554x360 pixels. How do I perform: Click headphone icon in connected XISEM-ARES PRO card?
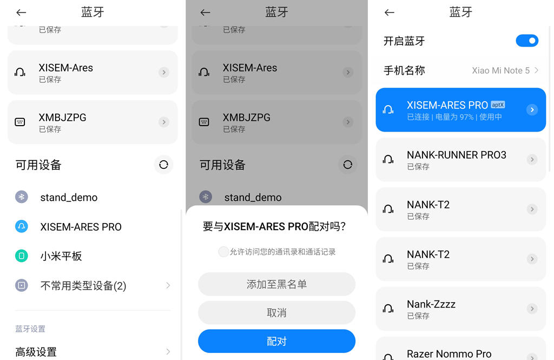point(388,110)
